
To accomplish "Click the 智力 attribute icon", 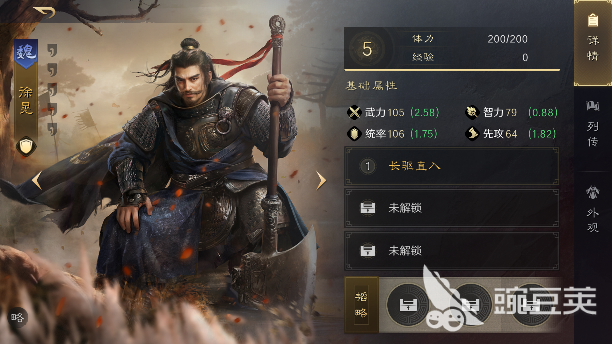I will point(472,112).
